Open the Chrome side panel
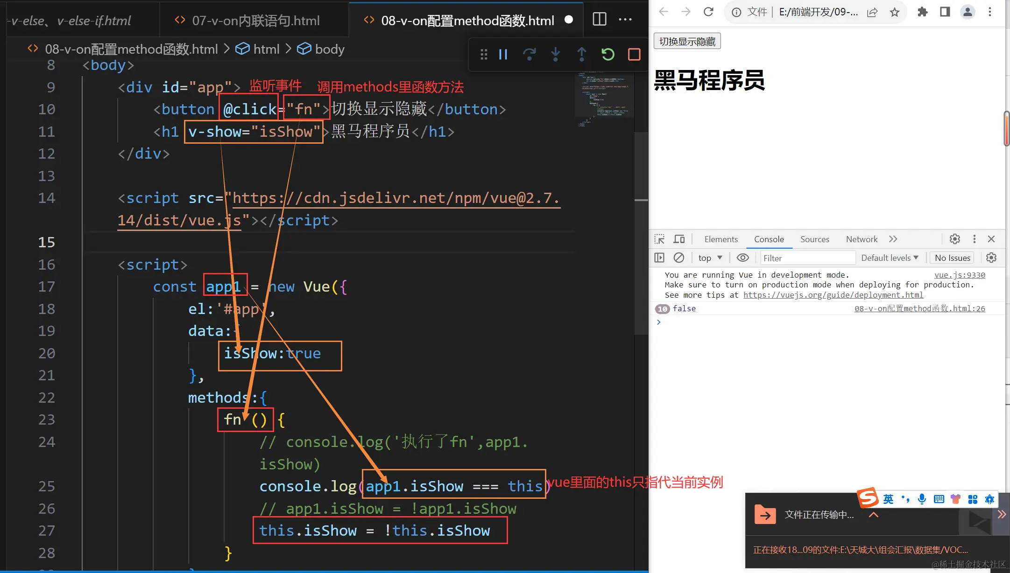The height and width of the screenshot is (573, 1010). pyautogui.click(x=945, y=12)
